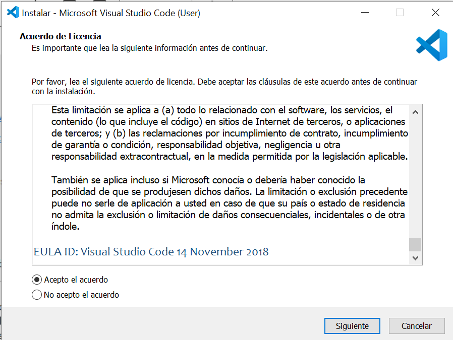Viewport: 453px width, 340px height.
Task: Click the 'Acuerdo de Licencia' heading
Action: 61,36
